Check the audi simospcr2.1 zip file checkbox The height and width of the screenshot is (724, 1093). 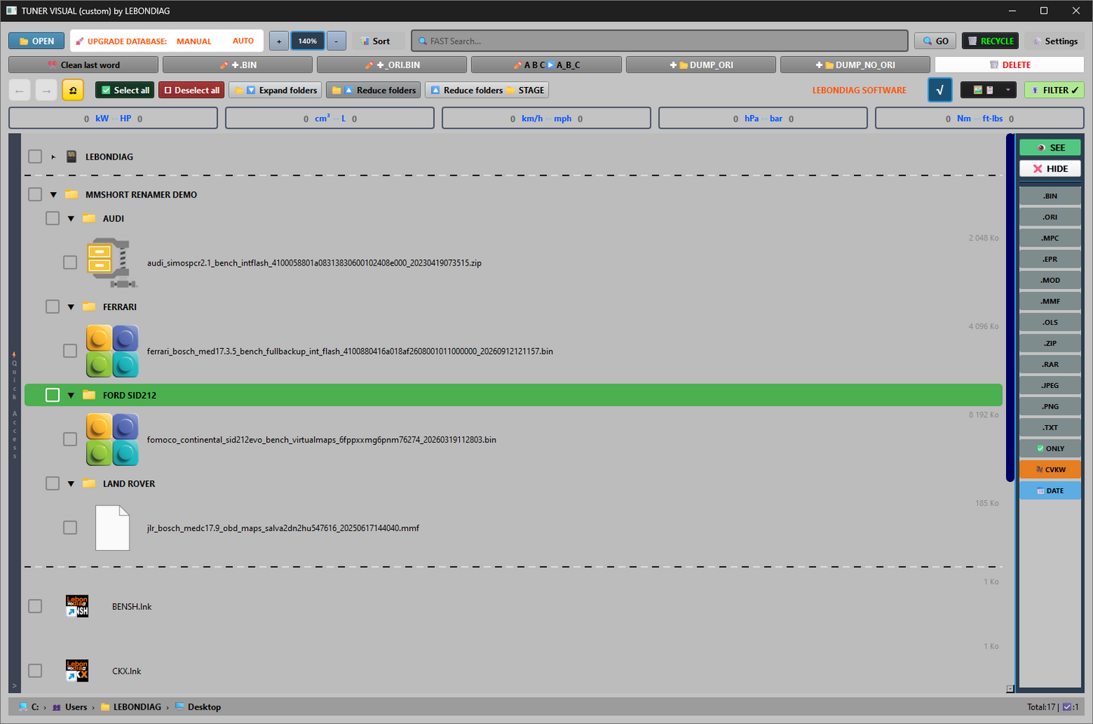click(70, 263)
